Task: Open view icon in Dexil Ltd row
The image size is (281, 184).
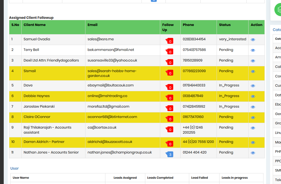Action: 253,61
